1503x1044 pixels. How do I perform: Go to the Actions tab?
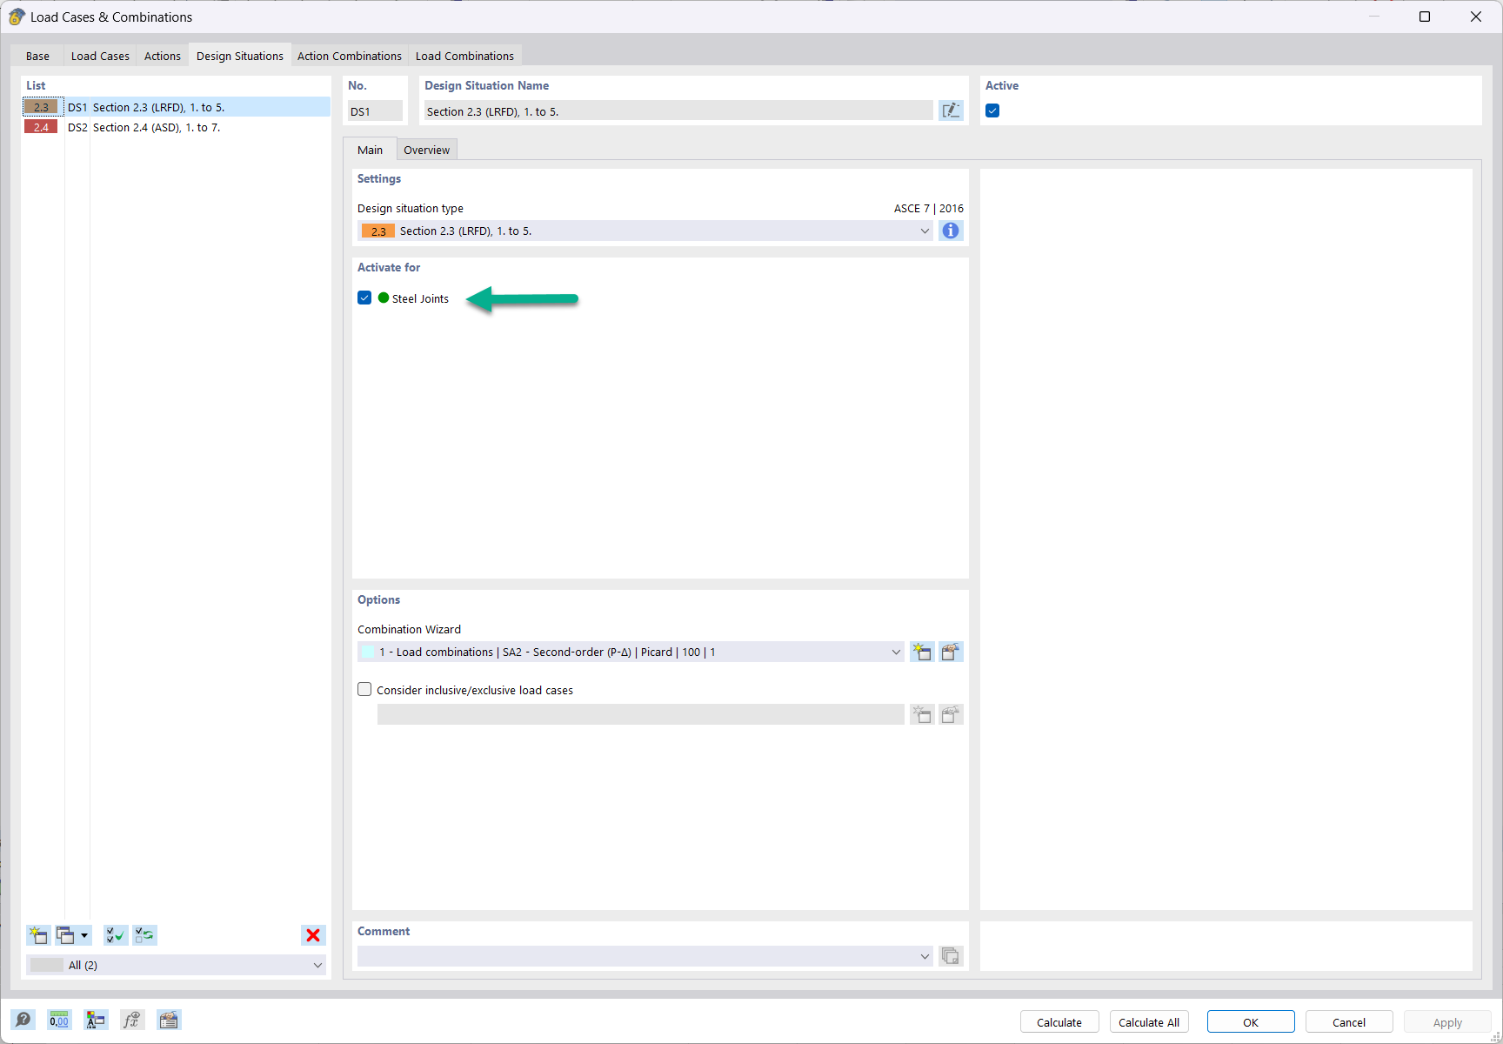[163, 56]
